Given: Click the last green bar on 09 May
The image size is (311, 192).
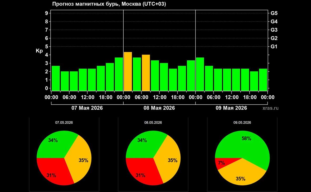Looking at the screenshot, I should click(x=263, y=80).
